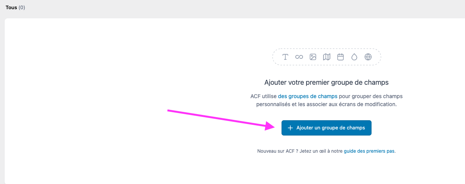
Task: Click the (0) count beside Tous
Action: [22, 7]
